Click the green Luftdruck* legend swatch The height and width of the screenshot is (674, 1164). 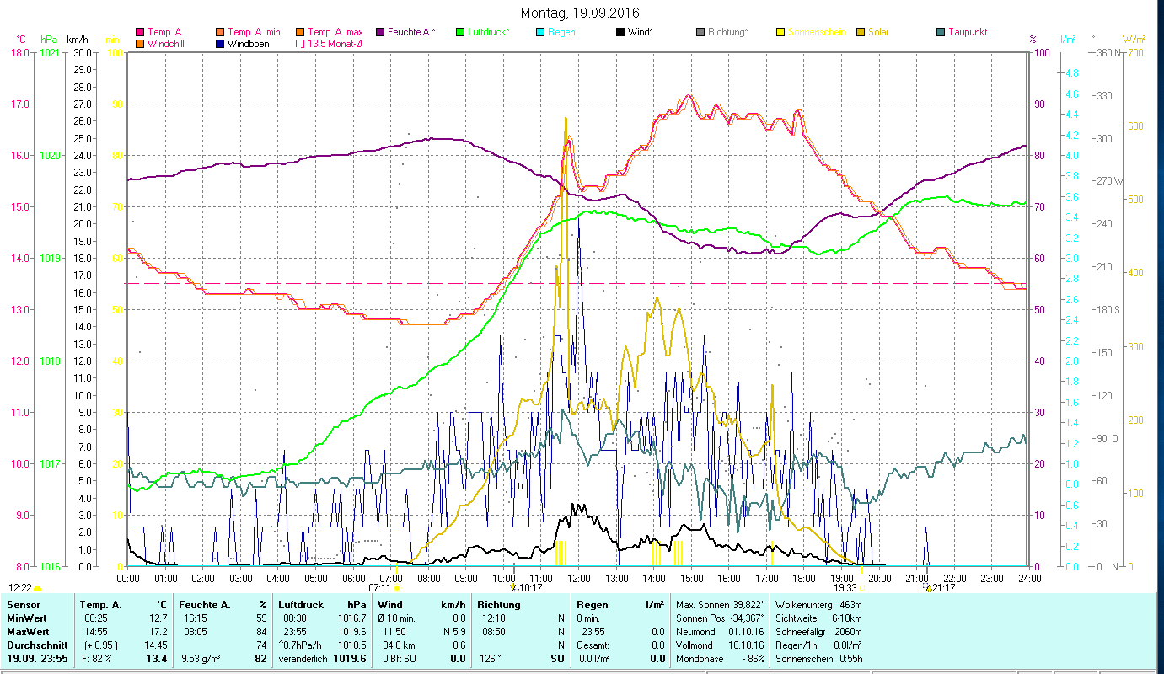click(x=459, y=32)
